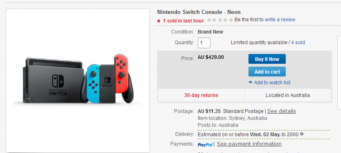The width and height of the screenshot is (341, 153).
Task: Add item to watch list
Action: click(272, 83)
